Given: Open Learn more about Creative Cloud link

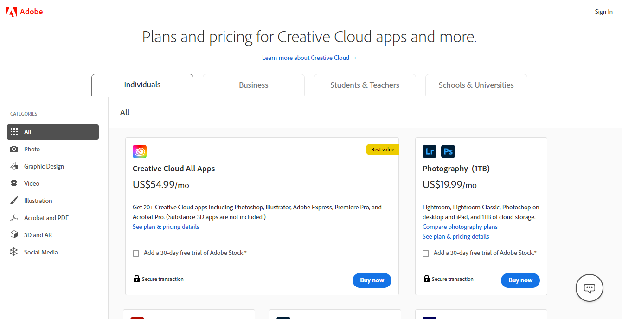Looking at the screenshot, I should coord(309,58).
